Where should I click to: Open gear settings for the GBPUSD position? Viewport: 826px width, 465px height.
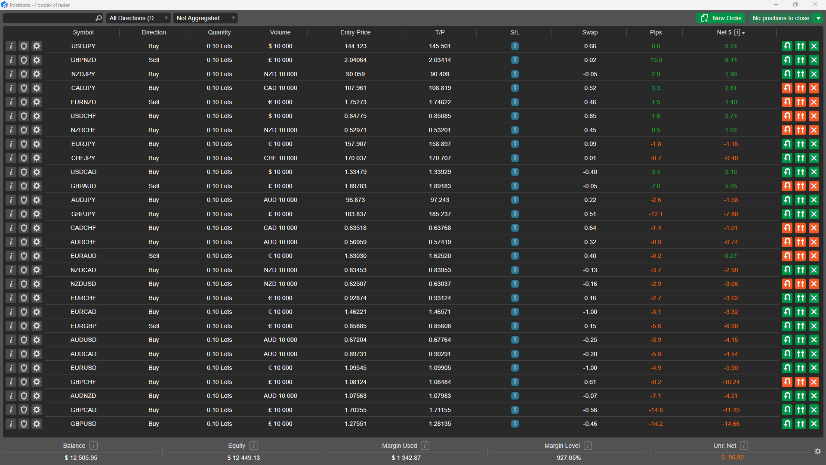click(x=37, y=424)
